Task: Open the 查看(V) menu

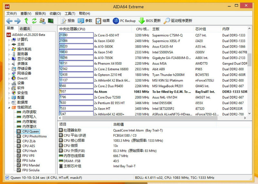Action: (x=26, y=14)
